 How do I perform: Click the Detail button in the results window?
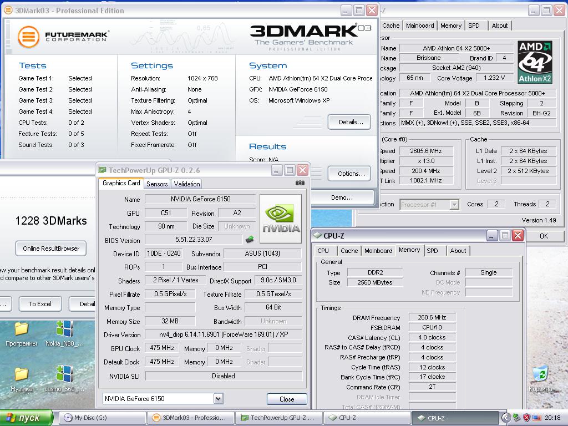click(x=83, y=304)
